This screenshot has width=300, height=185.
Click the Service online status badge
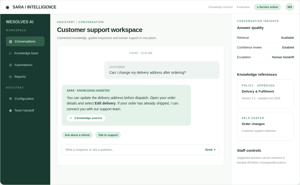[x=267, y=7]
